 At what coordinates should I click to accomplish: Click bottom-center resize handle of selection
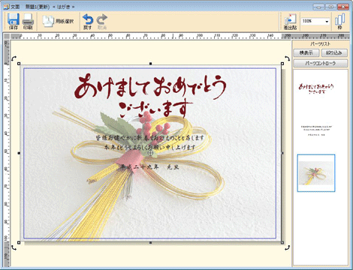[x=150, y=242]
